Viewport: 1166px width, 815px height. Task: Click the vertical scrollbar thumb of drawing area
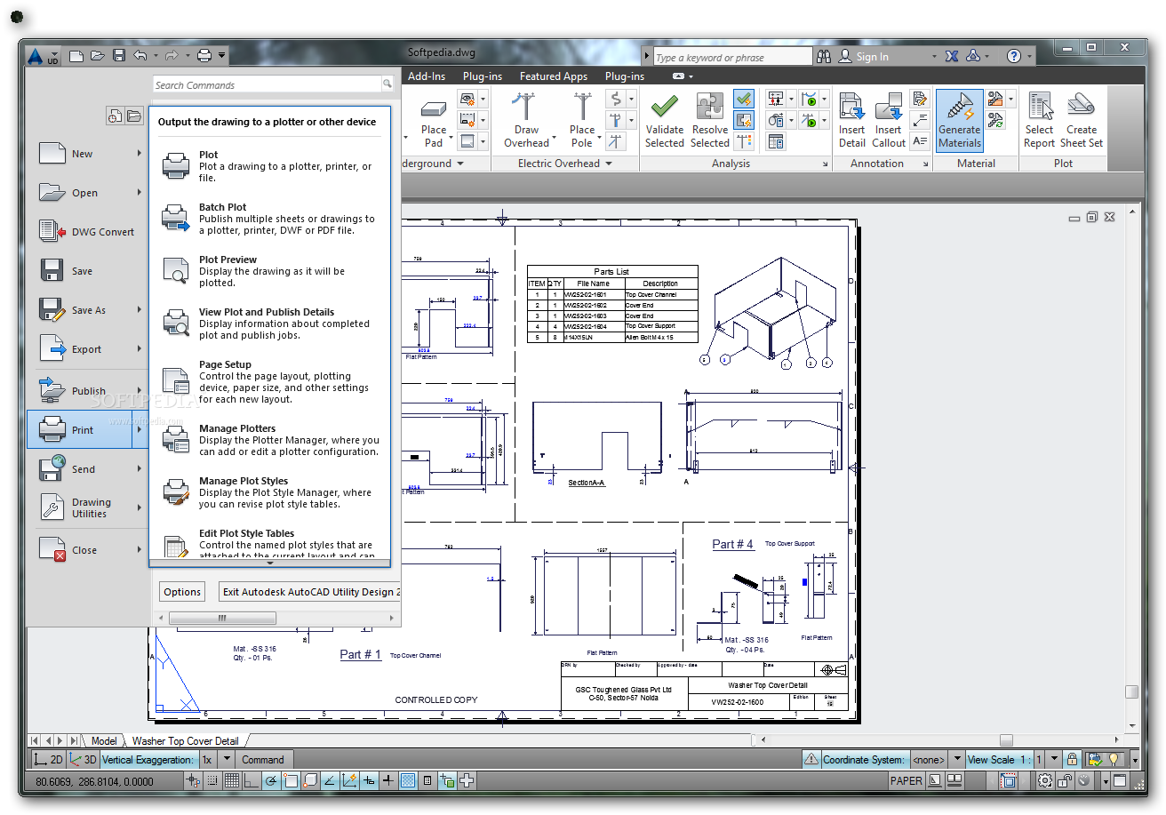point(1131,691)
